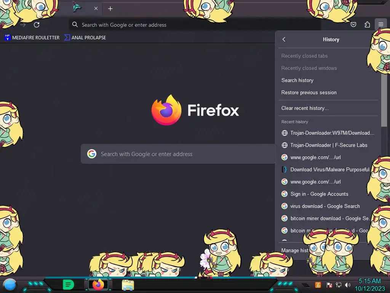
Task: Close the current browser tab
Action: pyautogui.click(x=96, y=8)
